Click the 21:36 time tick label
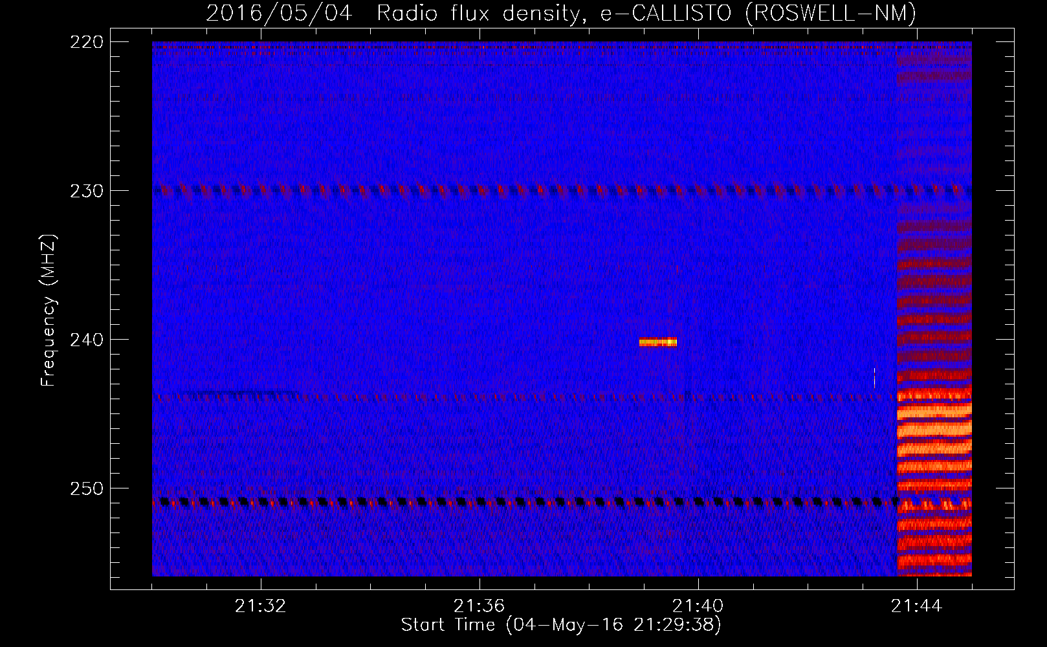This screenshot has width=1047, height=647. (x=479, y=606)
